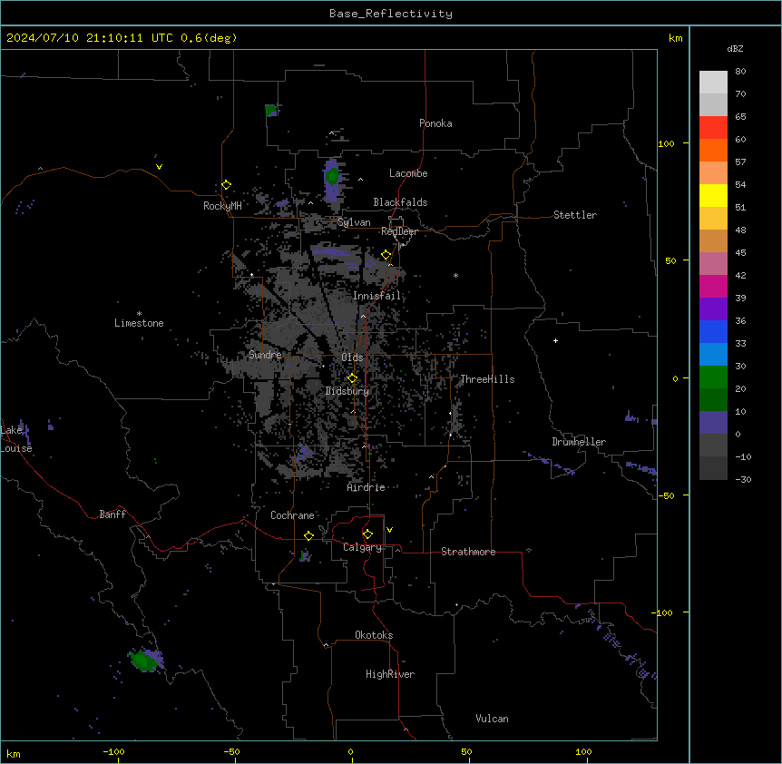The height and width of the screenshot is (764, 782).
Task: Click the white plus marker west of Drumheller
Action: pyautogui.click(x=555, y=340)
